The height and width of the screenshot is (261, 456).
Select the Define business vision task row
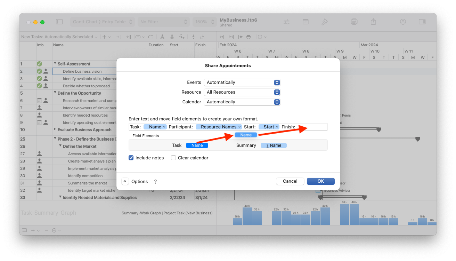tap(82, 71)
